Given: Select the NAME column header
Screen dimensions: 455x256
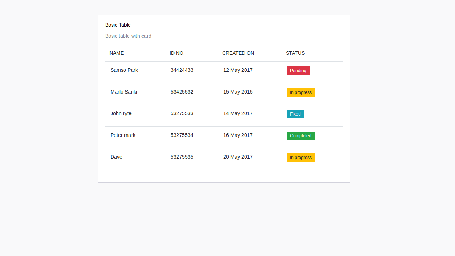Looking at the screenshot, I should click(x=117, y=53).
